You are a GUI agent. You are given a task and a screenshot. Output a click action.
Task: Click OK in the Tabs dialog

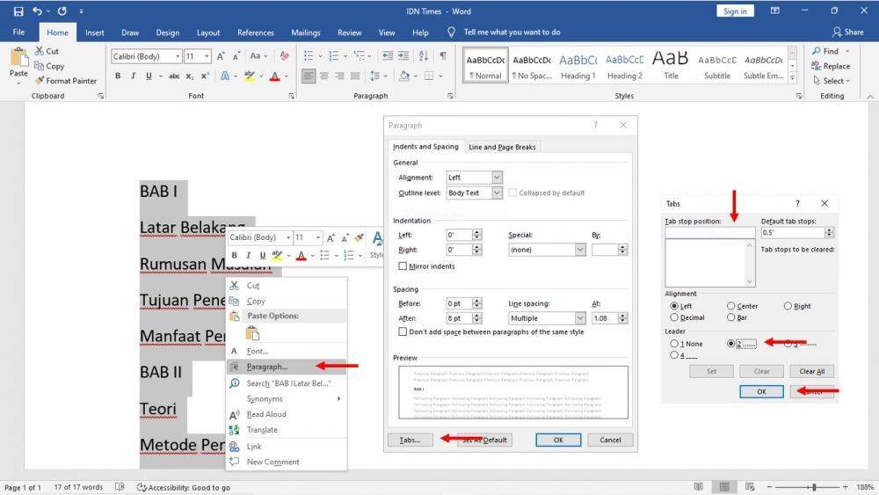point(761,391)
